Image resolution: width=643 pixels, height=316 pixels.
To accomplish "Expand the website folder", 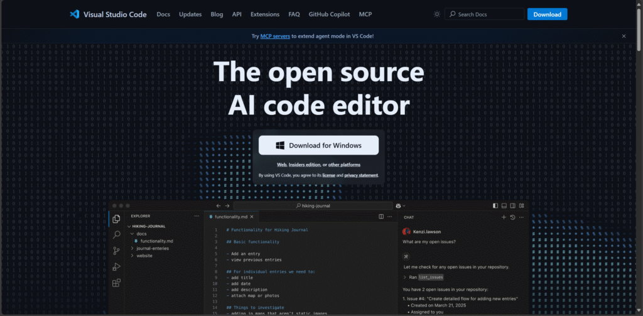I will tap(132, 256).
